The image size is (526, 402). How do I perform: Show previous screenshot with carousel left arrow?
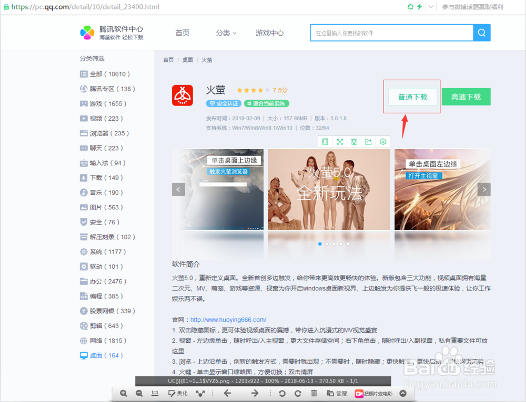(x=178, y=189)
